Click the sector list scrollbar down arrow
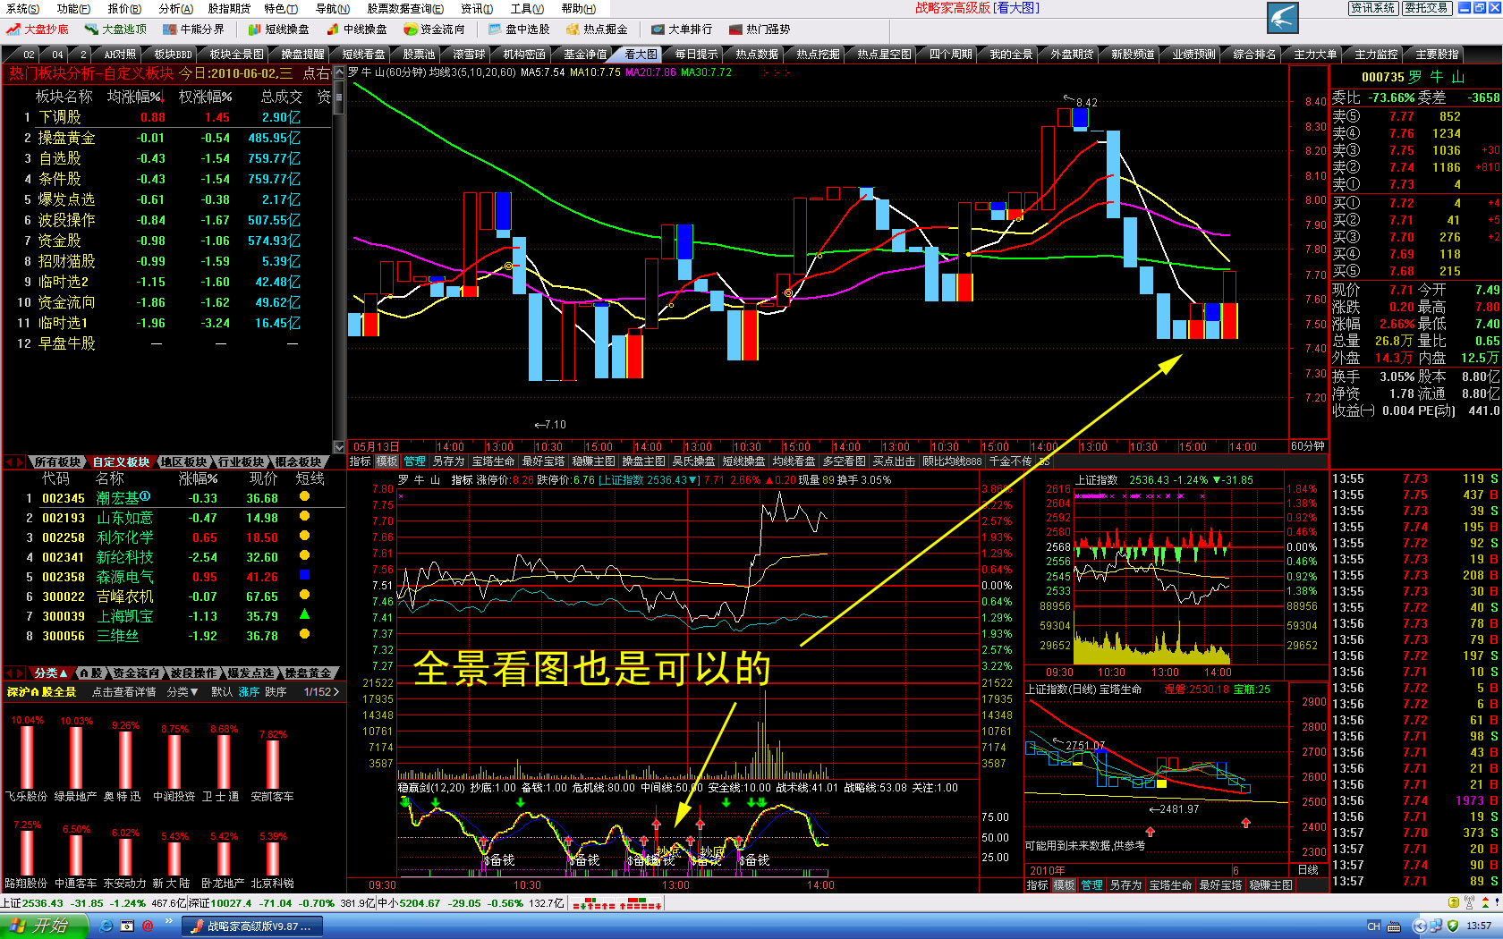The height and width of the screenshot is (939, 1503). click(338, 447)
